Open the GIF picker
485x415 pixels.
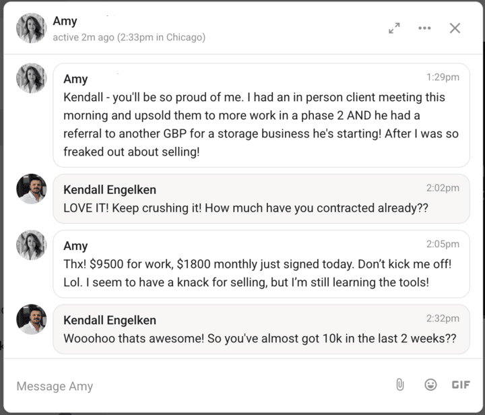pyautogui.click(x=461, y=385)
